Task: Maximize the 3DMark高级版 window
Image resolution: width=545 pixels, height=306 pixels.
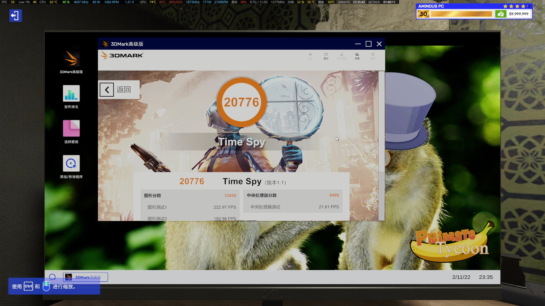Action: click(368, 44)
